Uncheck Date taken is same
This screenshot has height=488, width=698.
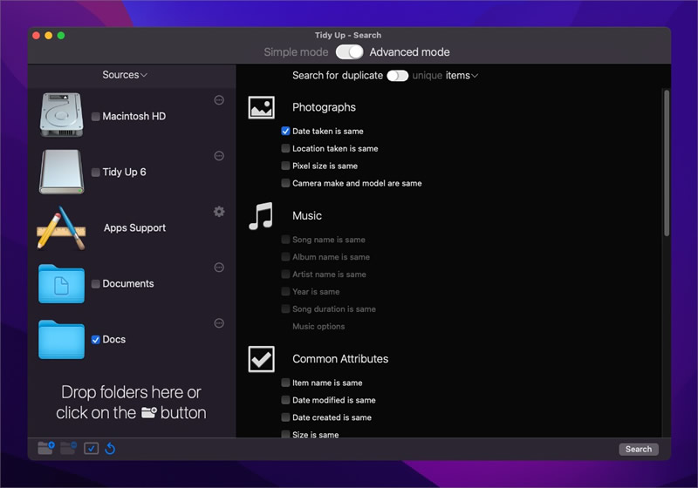point(286,131)
